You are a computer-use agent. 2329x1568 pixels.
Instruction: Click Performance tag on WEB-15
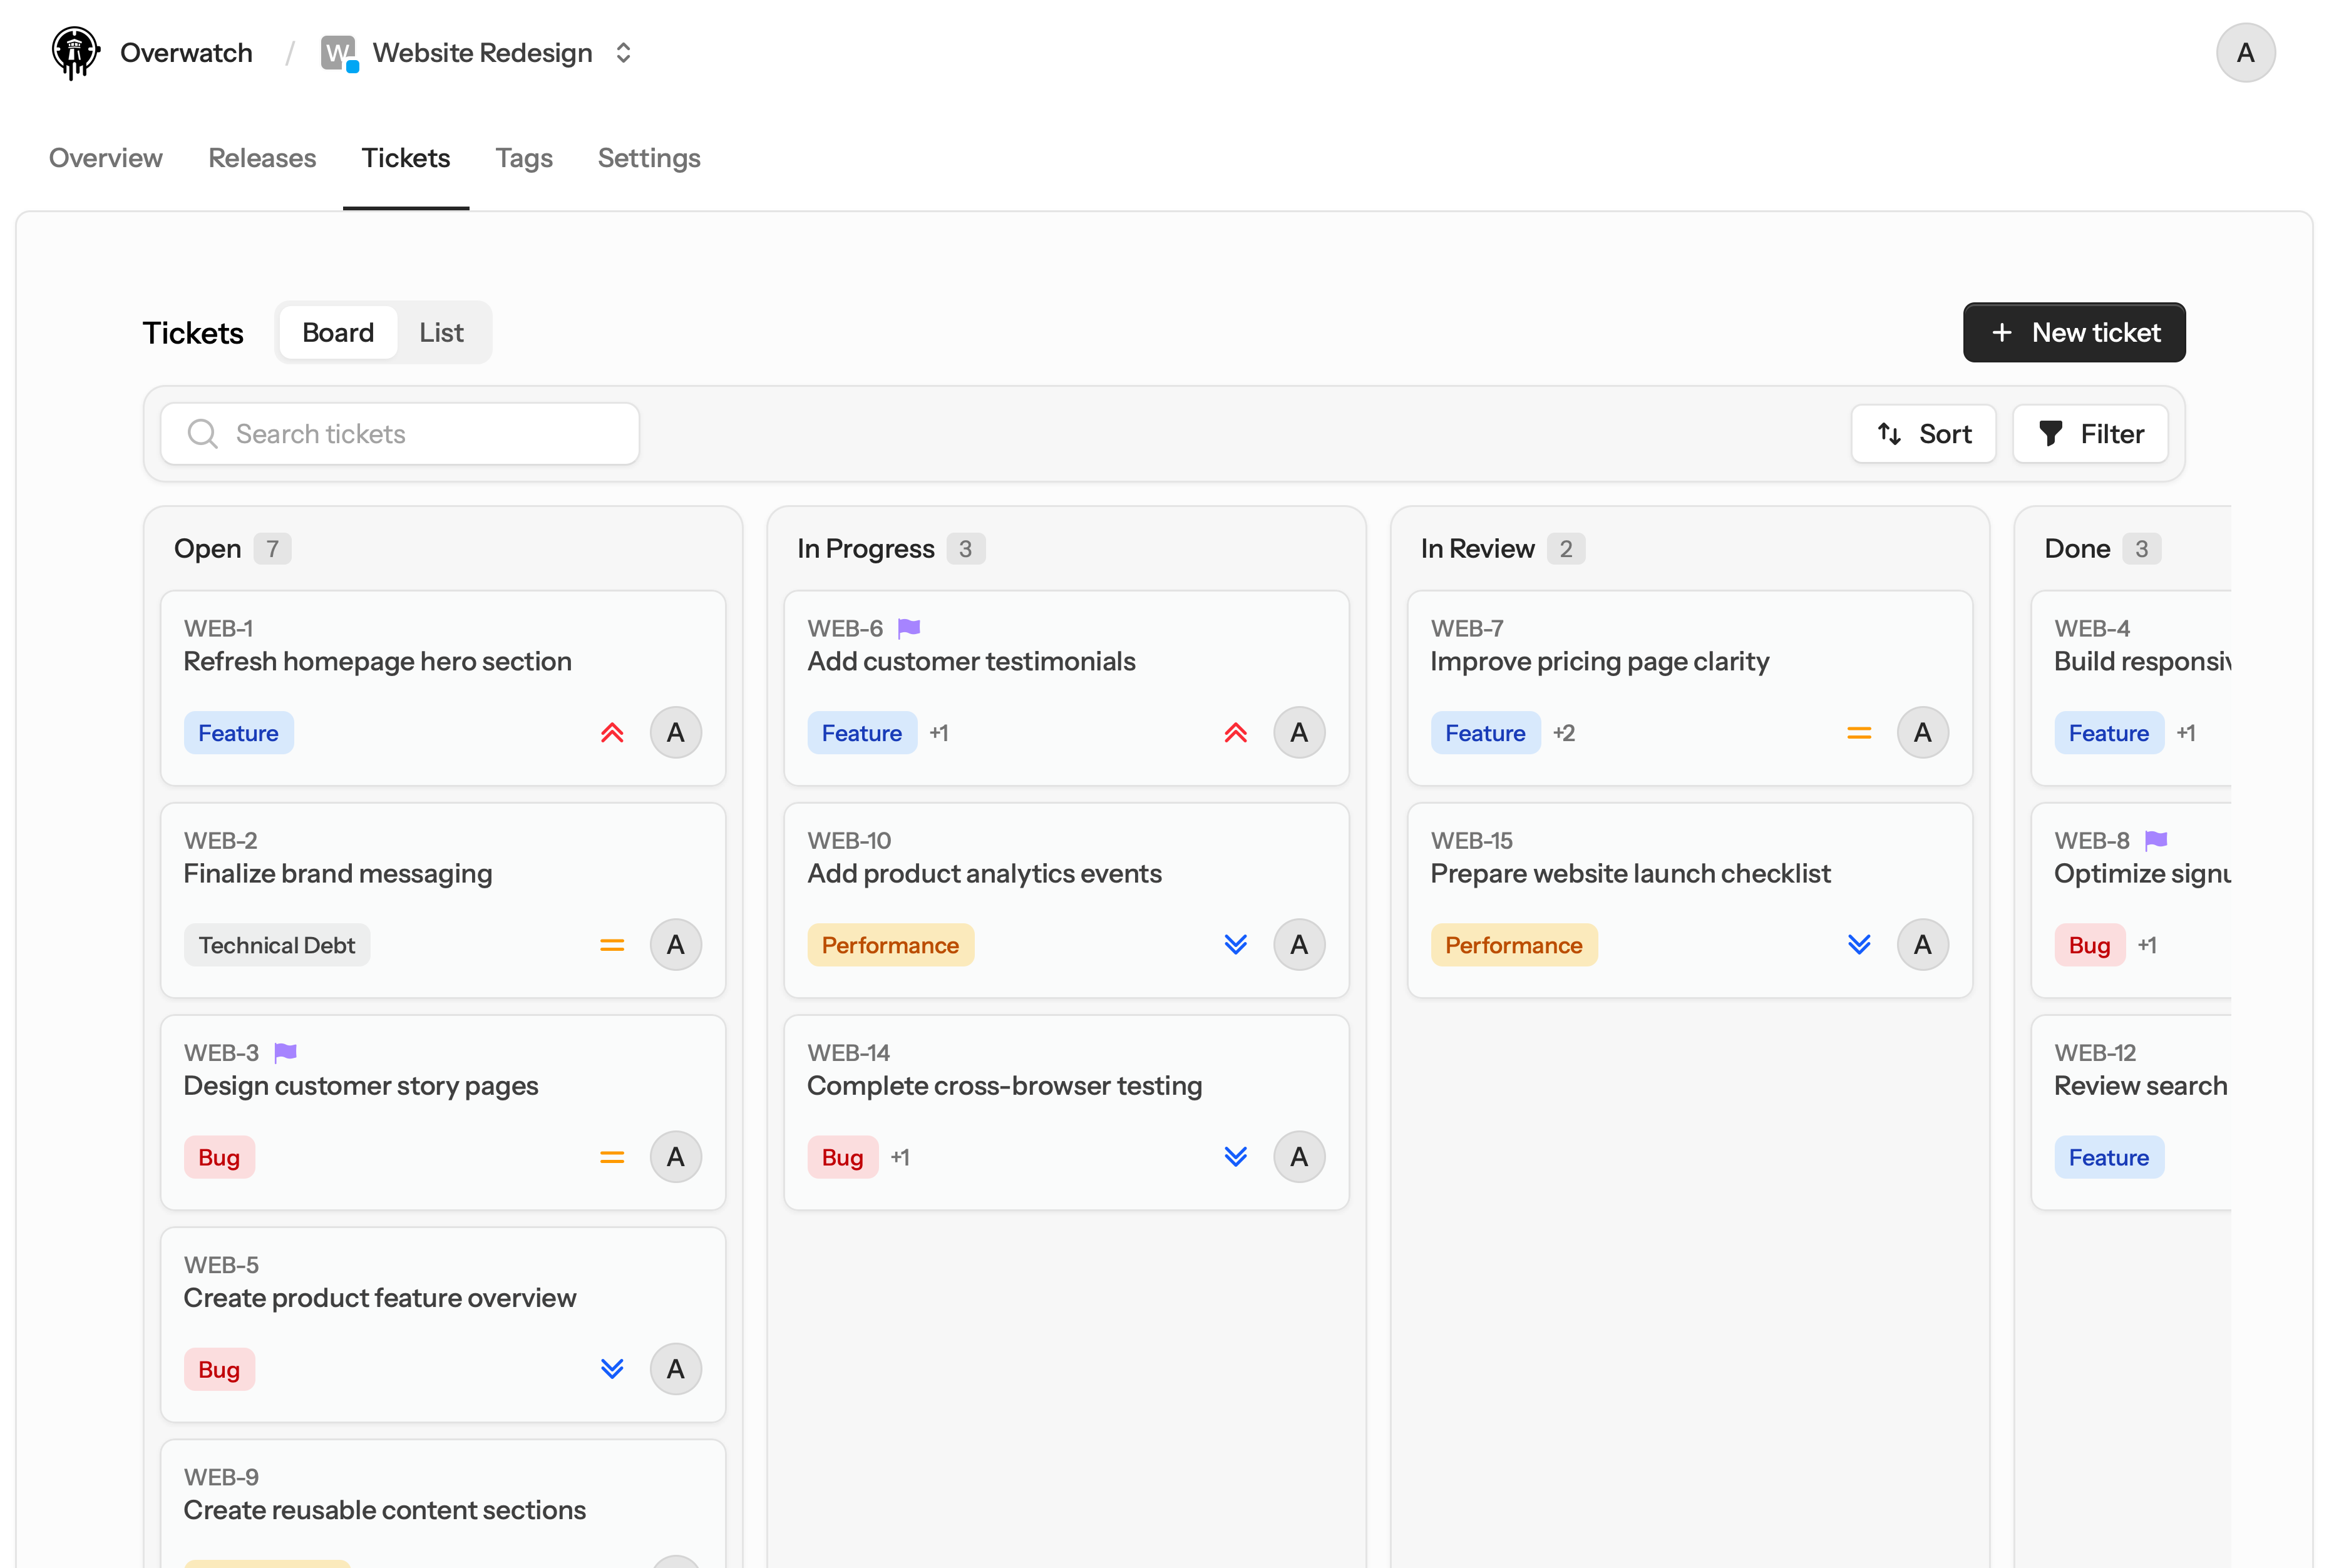coord(1513,945)
